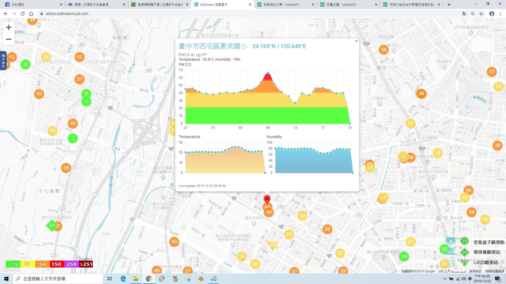Open File Explorer from the taskbar
The width and height of the screenshot is (506, 284).
point(136,279)
